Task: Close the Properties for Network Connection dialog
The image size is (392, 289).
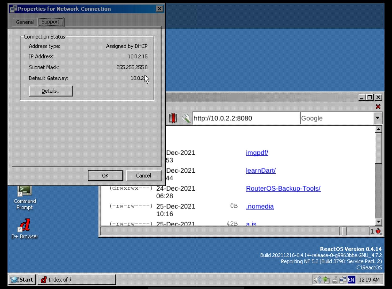Action: [159, 9]
